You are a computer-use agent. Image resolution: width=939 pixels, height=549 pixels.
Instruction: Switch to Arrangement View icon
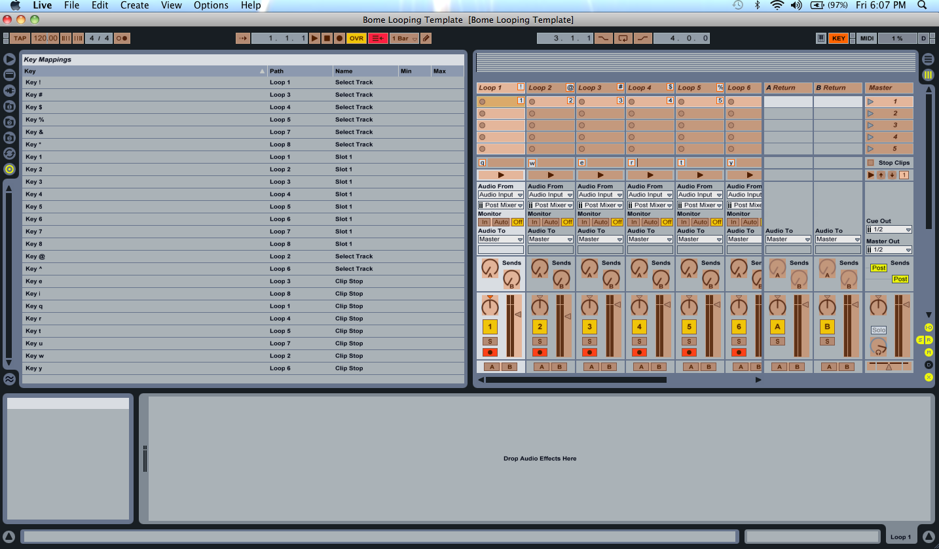coord(928,60)
